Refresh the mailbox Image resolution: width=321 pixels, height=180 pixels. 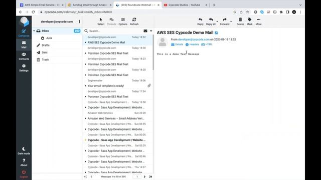coord(134,21)
